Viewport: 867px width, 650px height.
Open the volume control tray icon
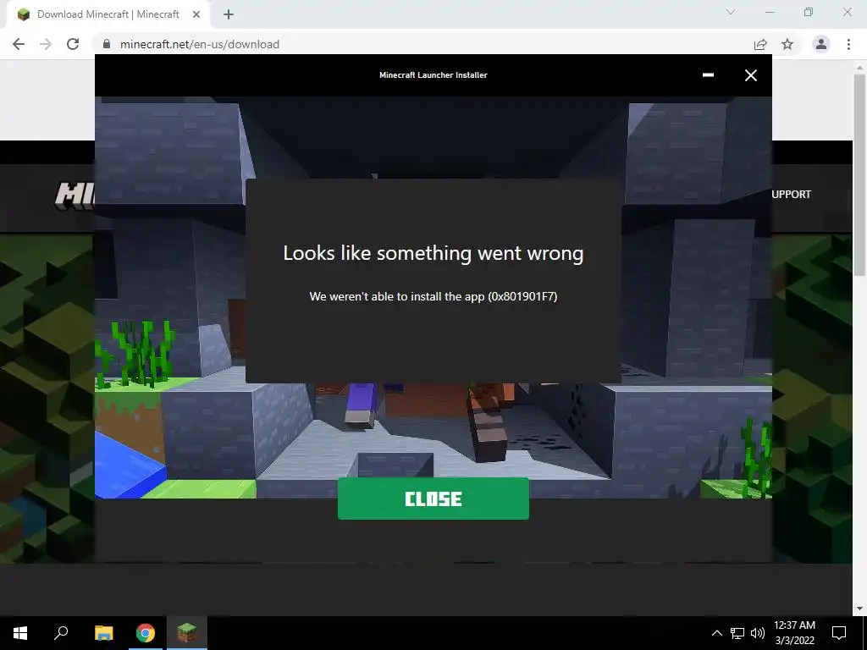tap(758, 633)
